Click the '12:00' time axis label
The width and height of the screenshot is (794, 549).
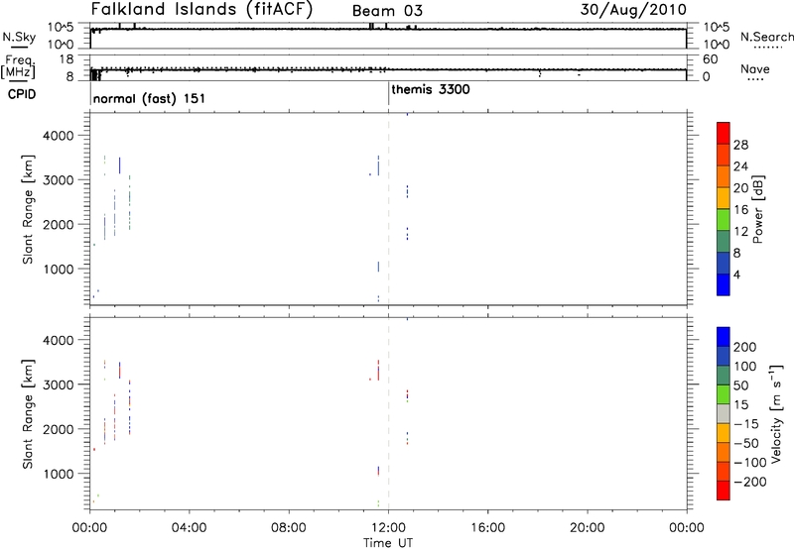pos(388,528)
